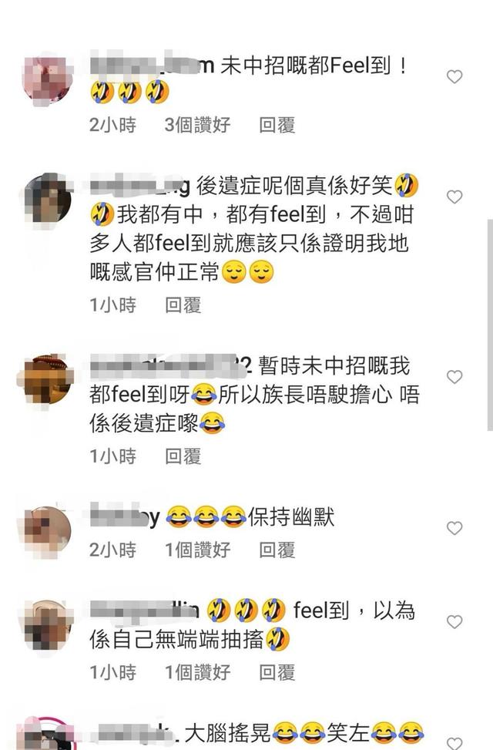Like the 大腦搖晃 comment at bottom
The image size is (493, 750).
pos(454,743)
